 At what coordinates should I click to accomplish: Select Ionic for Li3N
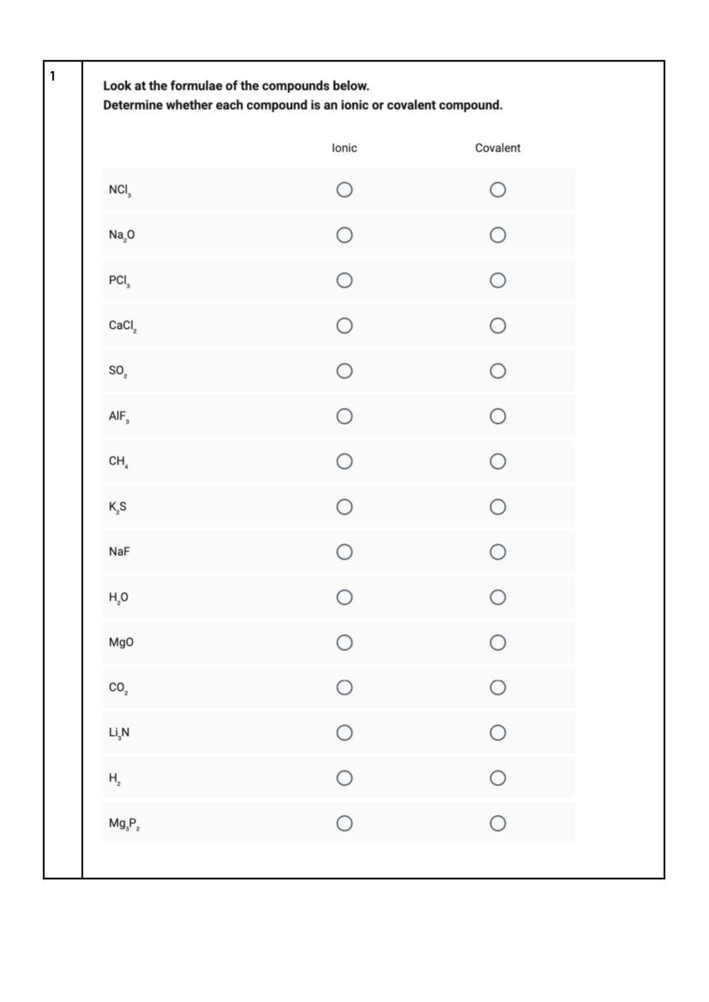[x=344, y=733]
